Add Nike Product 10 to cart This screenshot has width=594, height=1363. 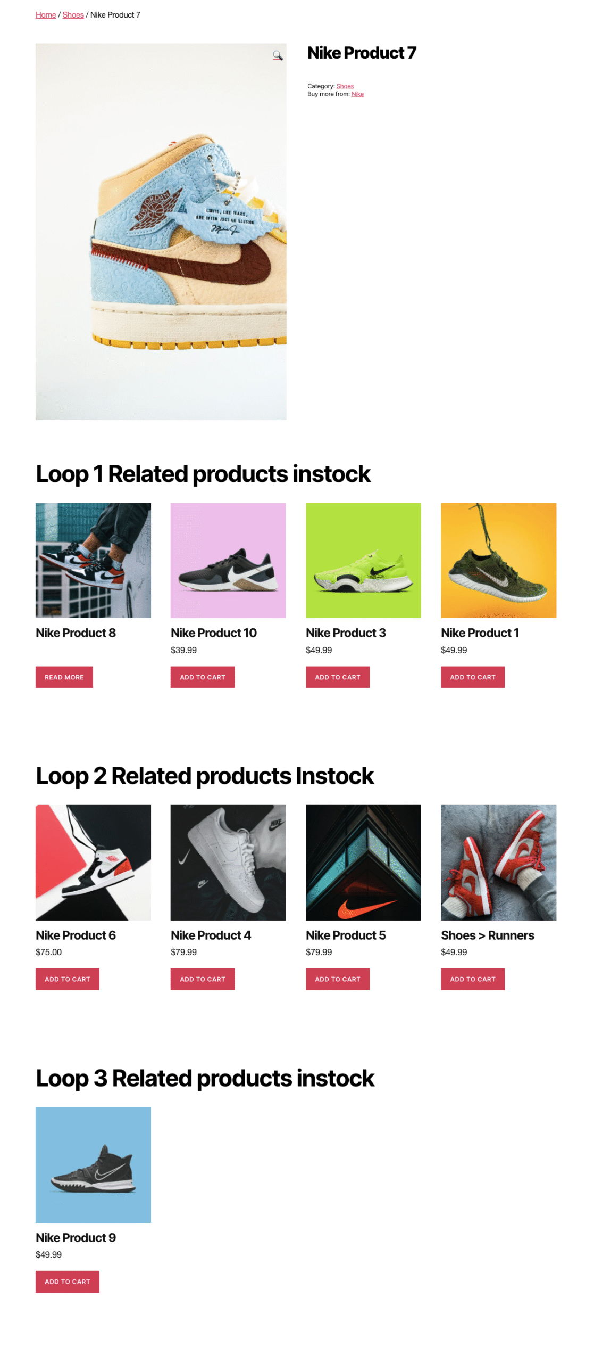(203, 677)
